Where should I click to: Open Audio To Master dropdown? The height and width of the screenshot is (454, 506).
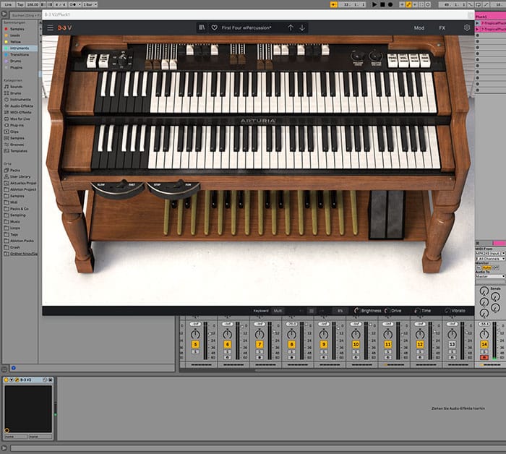pyautogui.click(x=490, y=277)
